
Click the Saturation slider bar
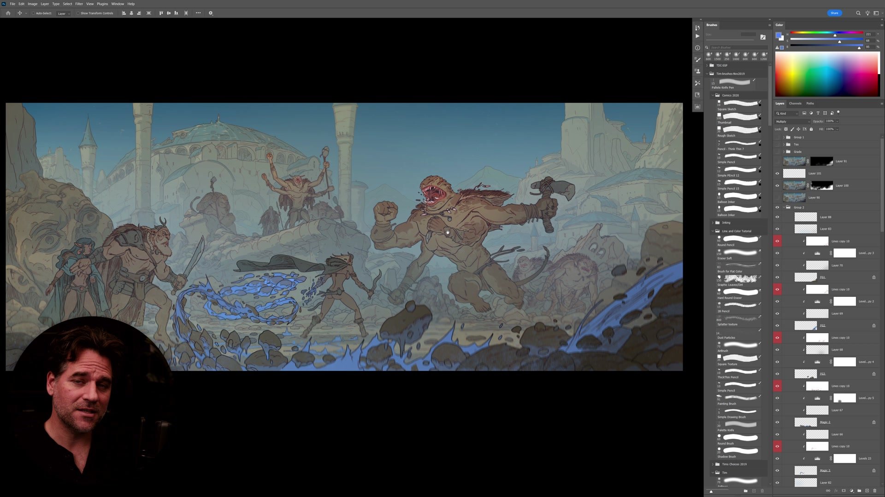[x=827, y=40]
